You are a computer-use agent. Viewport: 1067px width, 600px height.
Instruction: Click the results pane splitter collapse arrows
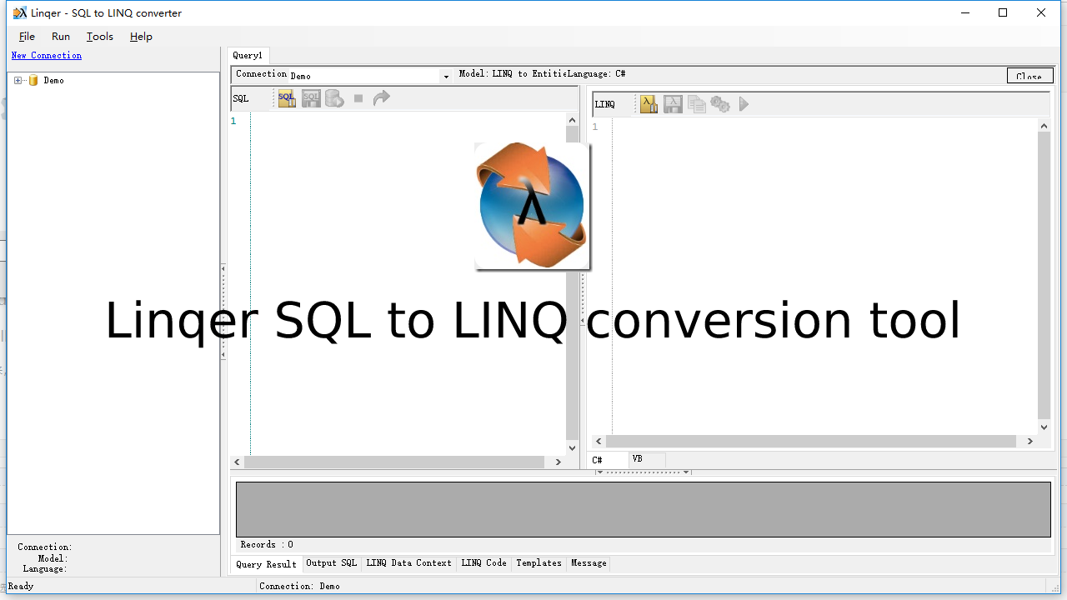tap(643, 472)
